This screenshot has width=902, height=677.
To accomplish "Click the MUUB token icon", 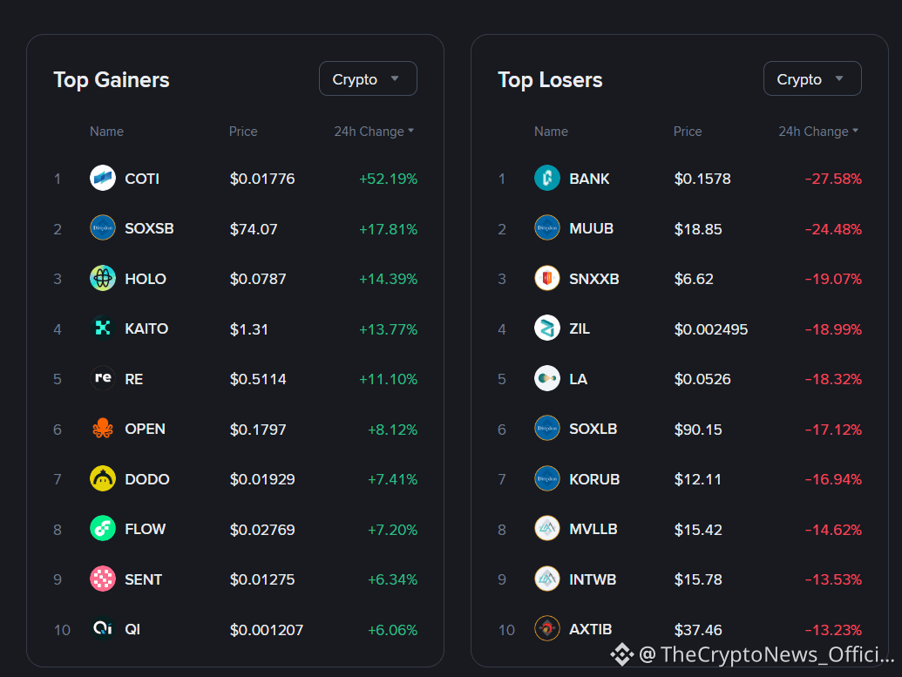I will (x=547, y=228).
